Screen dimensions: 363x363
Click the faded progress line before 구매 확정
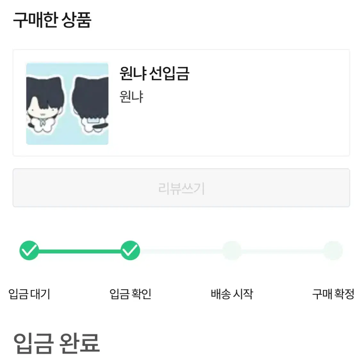pos(283,251)
